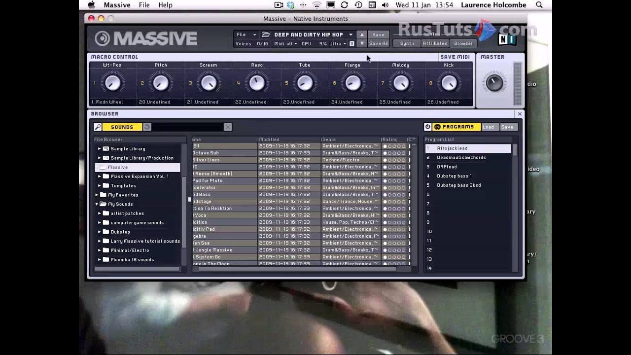Click the previous preset down arrow
This screenshot has width=631, height=355.
click(x=362, y=43)
